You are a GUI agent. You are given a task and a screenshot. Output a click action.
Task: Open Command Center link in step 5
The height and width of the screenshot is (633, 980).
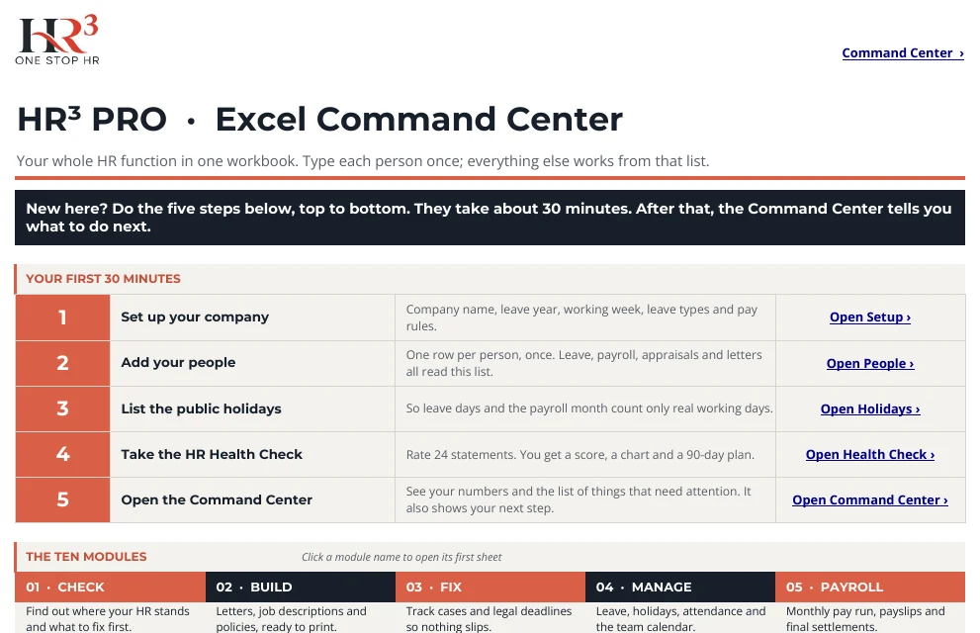click(870, 499)
